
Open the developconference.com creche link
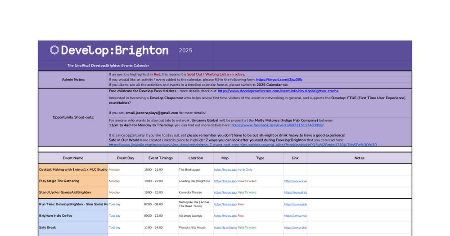(x=278, y=91)
